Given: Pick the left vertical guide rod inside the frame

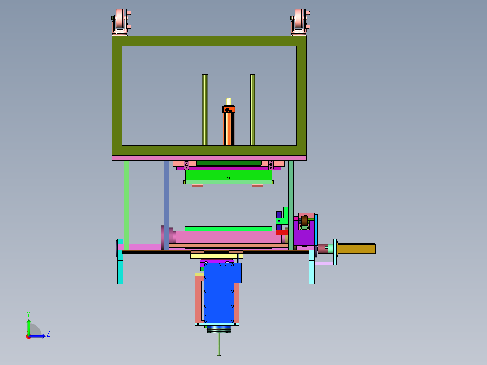Looking at the screenshot, I should pos(205,110).
